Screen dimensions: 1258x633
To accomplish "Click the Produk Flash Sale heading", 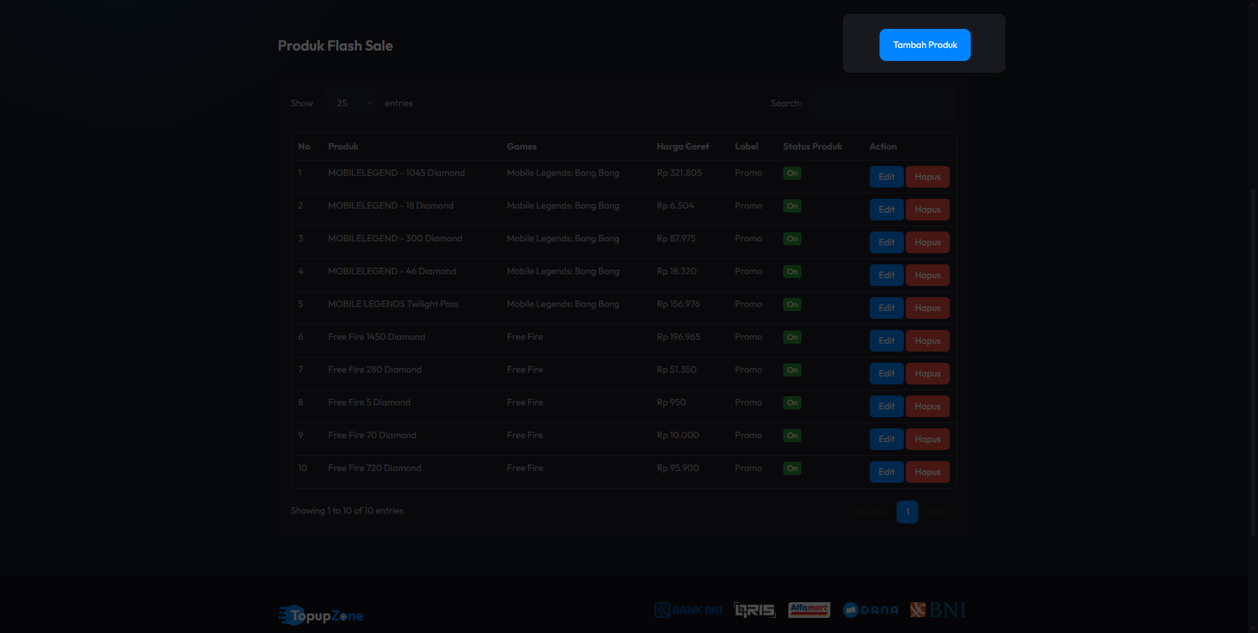I will 335,45.
